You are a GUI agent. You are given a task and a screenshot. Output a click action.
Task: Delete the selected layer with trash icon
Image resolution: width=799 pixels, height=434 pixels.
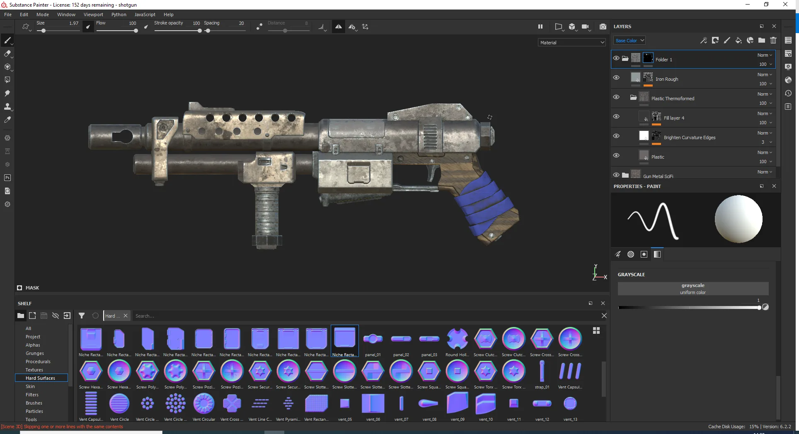coord(773,40)
